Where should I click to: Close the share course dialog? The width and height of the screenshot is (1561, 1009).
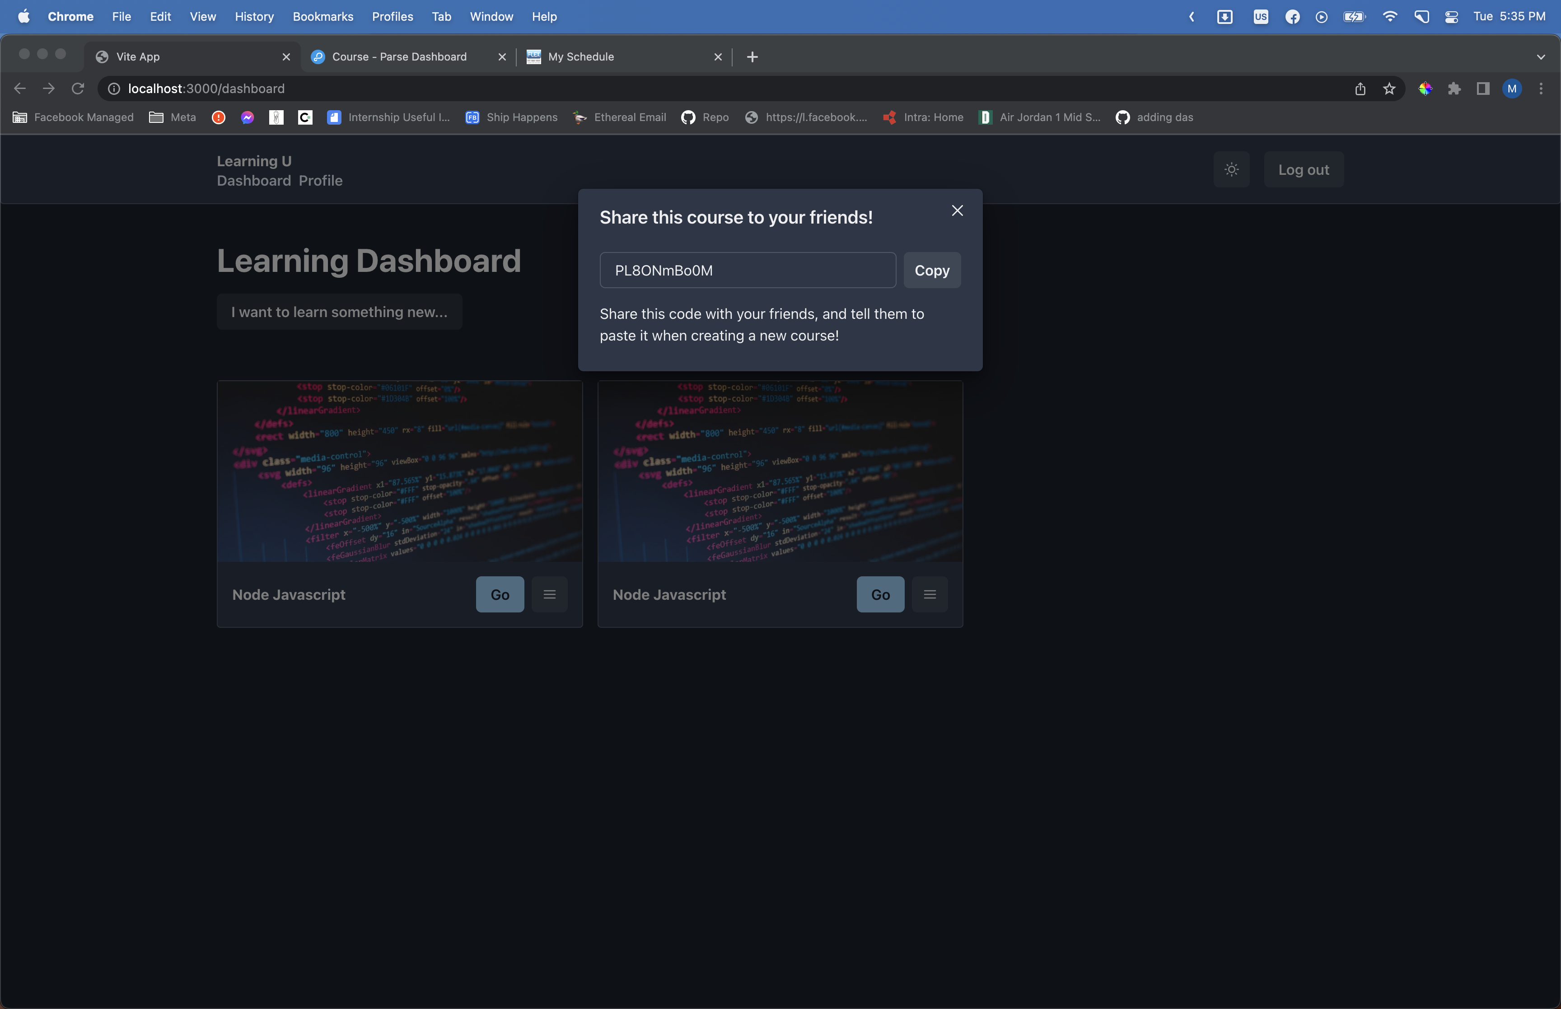(957, 210)
